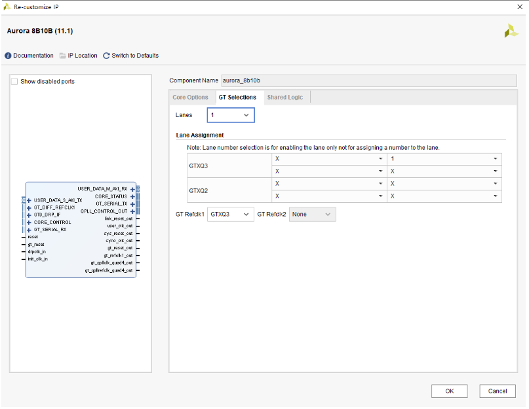Select the GT Selections tab
Screen dimensions: 529x409
237,98
